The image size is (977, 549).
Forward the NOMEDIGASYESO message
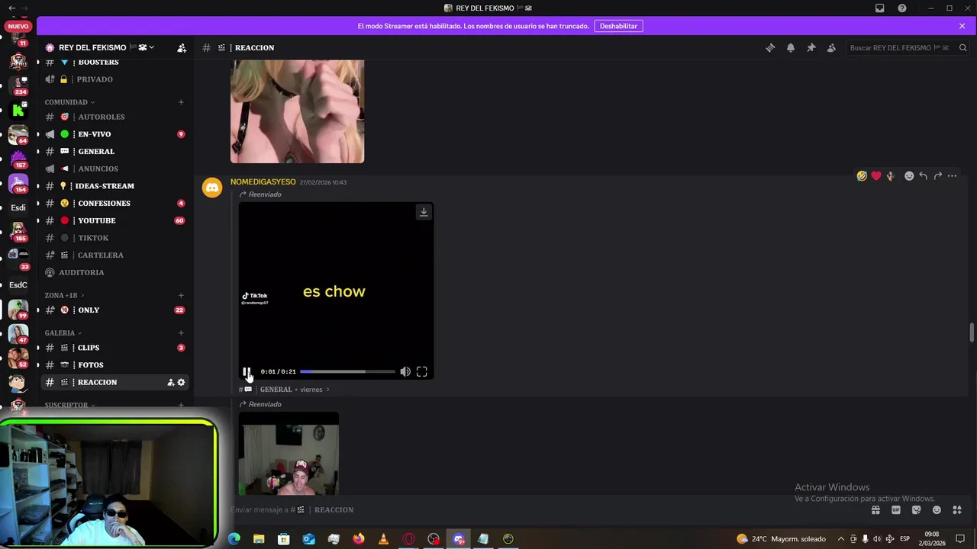(x=937, y=176)
